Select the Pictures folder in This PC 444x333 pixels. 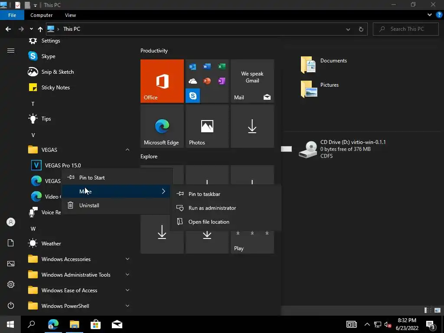tap(320, 89)
